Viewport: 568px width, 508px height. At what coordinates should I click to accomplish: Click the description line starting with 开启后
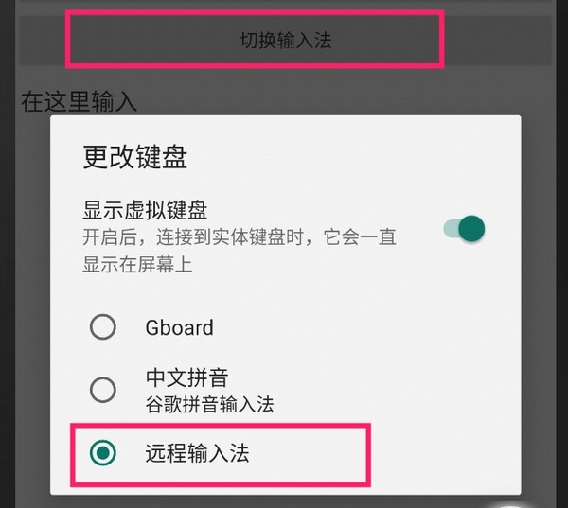coord(239,236)
